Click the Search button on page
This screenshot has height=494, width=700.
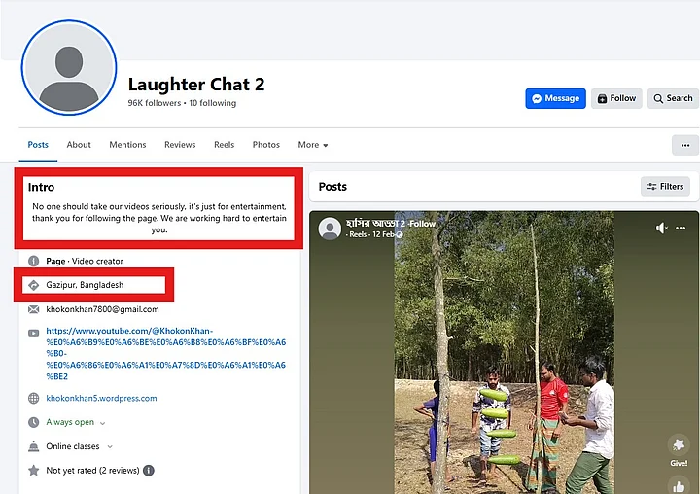(x=673, y=98)
